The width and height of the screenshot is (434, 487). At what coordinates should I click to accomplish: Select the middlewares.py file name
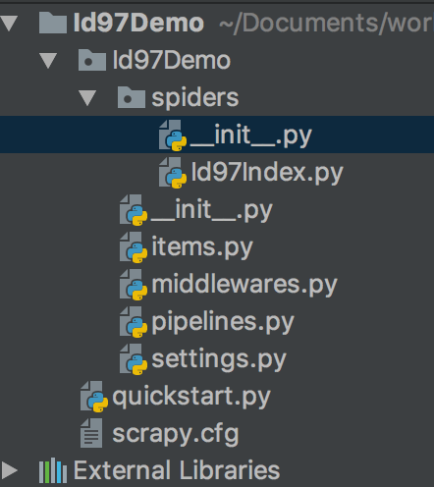[244, 284]
